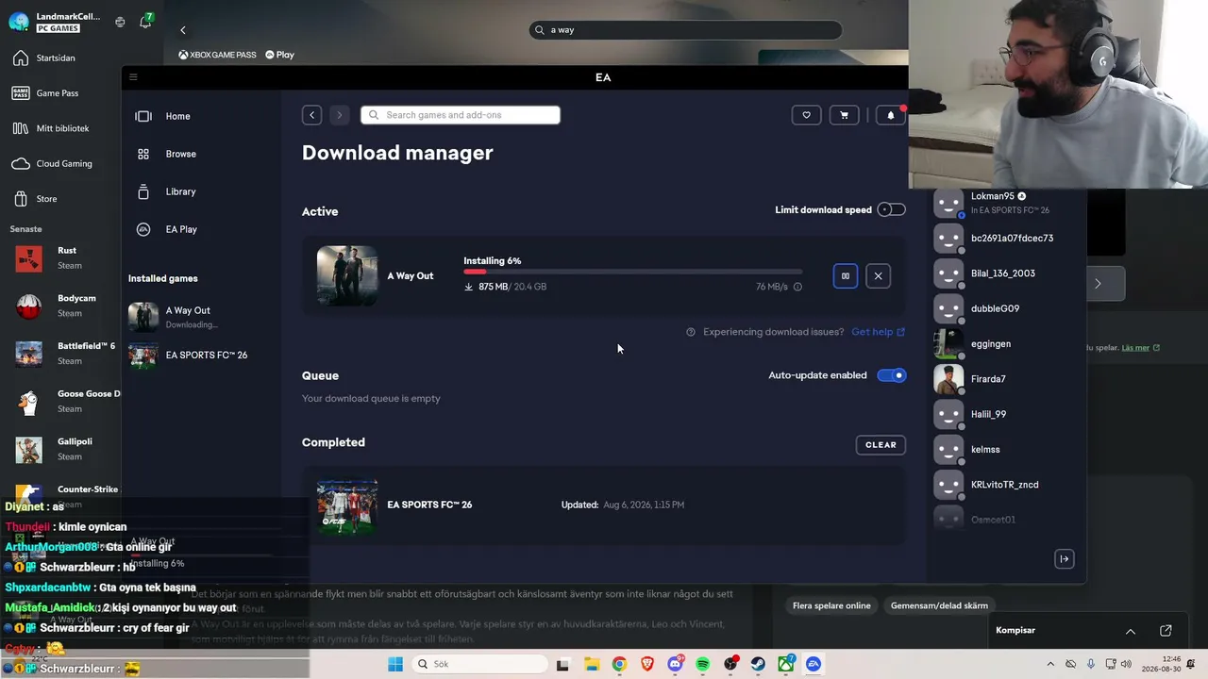The width and height of the screenshot is (1208, 679).
Task: Open the Windows Start menu
Action: (395, 664)
